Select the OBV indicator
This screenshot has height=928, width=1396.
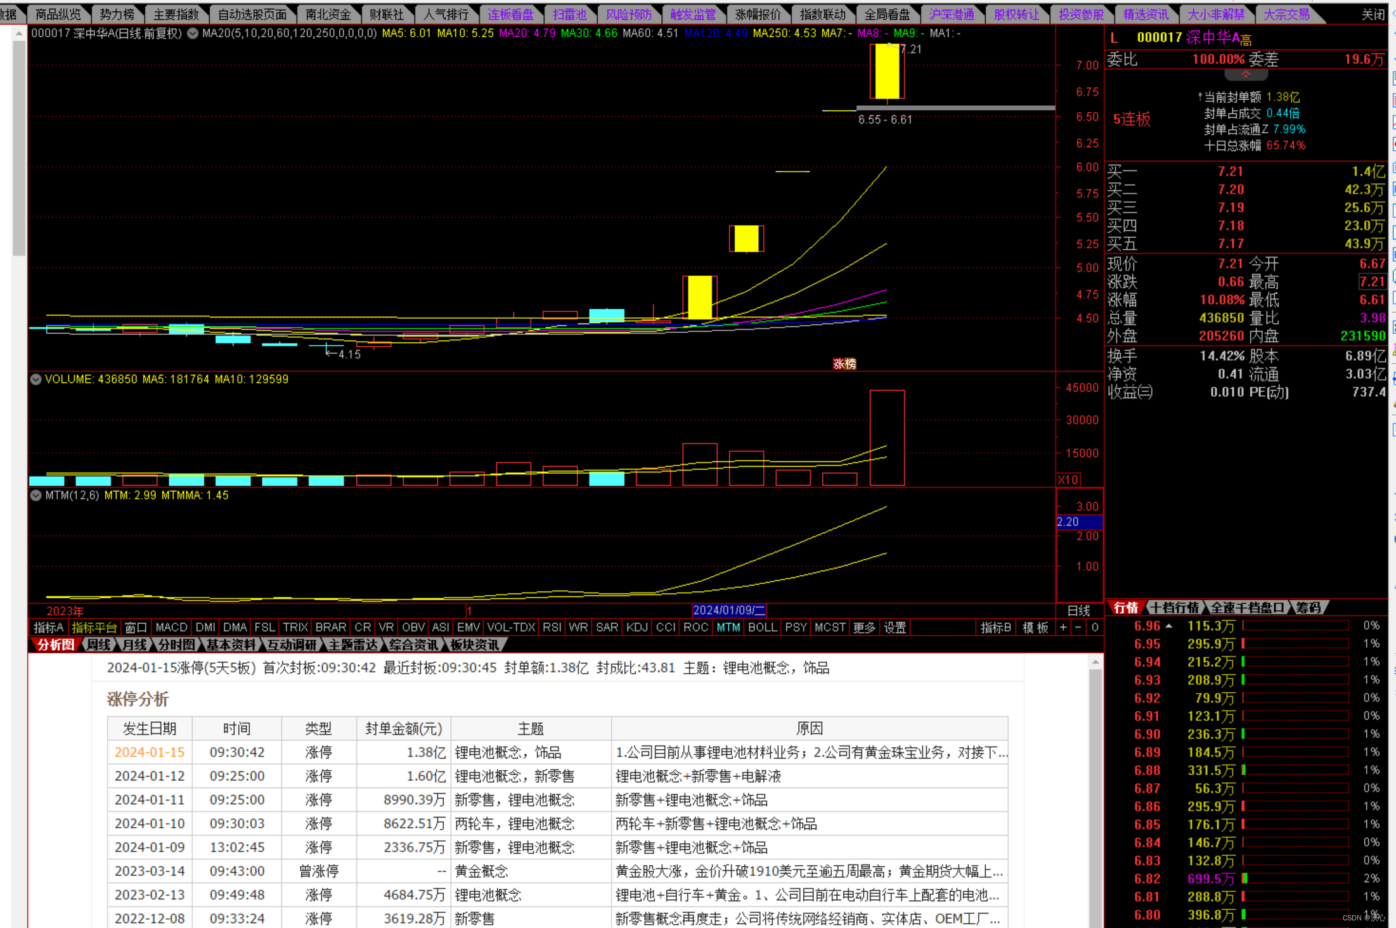(413, 628)
